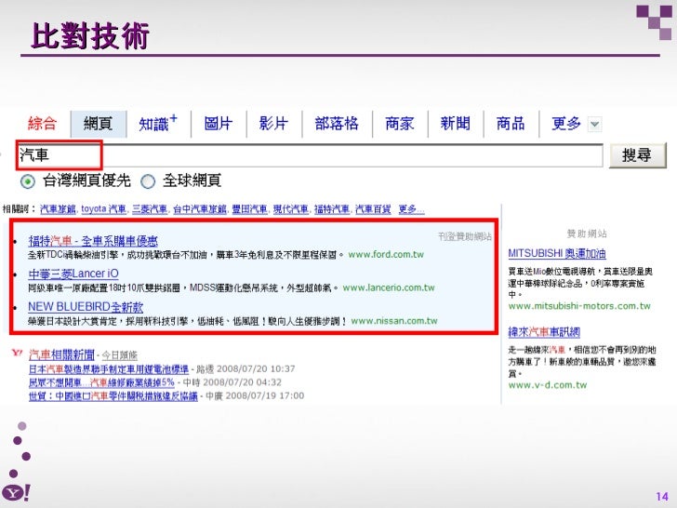The width and height of the screenshot is (677, 508).
Task: Open the related term 汽車百貨
Action: (x=373, y=209)
